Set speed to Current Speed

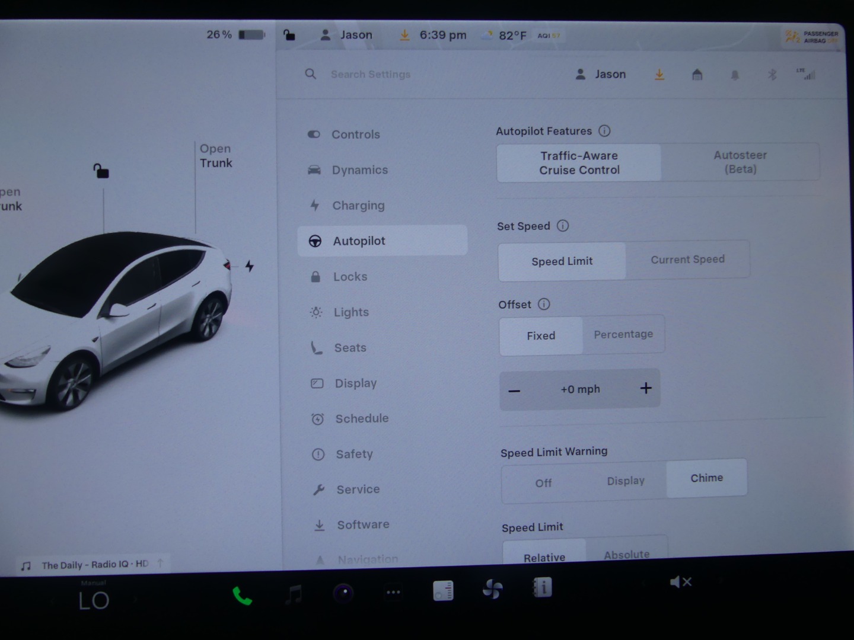click(x=687, y=260)
